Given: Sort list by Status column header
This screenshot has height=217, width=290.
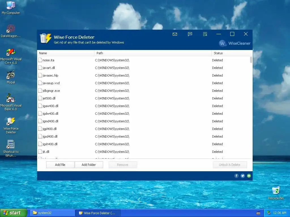Looking at the screenshot, I should [x=232, y=53].
